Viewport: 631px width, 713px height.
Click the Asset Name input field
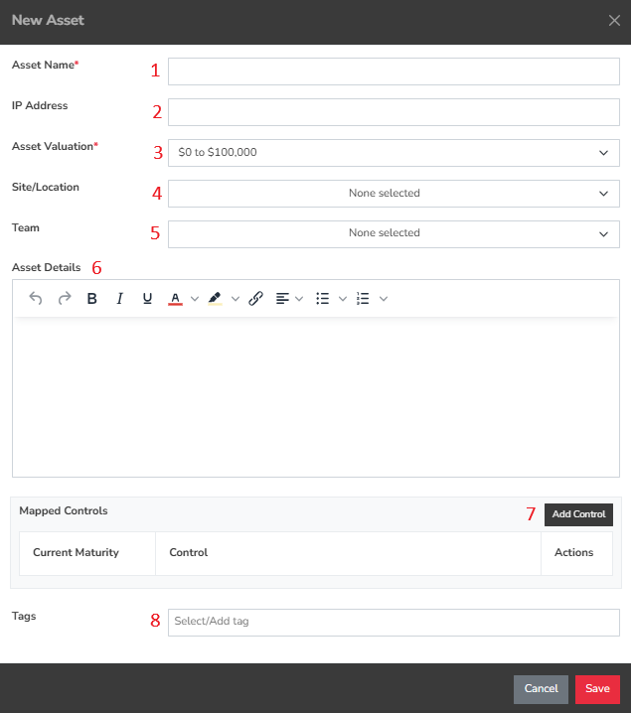[394, 71]
